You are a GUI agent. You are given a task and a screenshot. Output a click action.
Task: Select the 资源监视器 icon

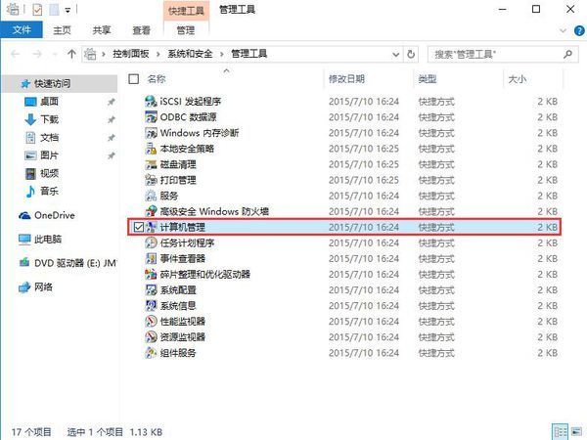151,336
